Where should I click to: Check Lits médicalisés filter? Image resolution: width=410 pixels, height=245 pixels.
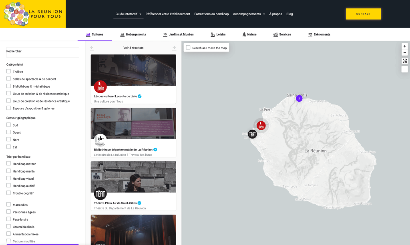coord(9,227)
